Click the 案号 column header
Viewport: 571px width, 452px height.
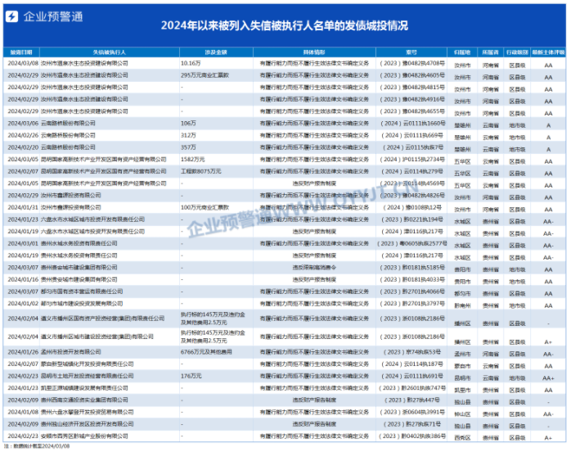[411, 52]
